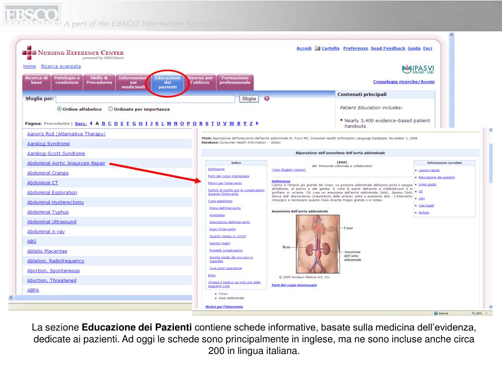The height and width of the screenshot is (376, 502).
Task: Open Aarskog Syndrome entry
Action: (49, 144)
